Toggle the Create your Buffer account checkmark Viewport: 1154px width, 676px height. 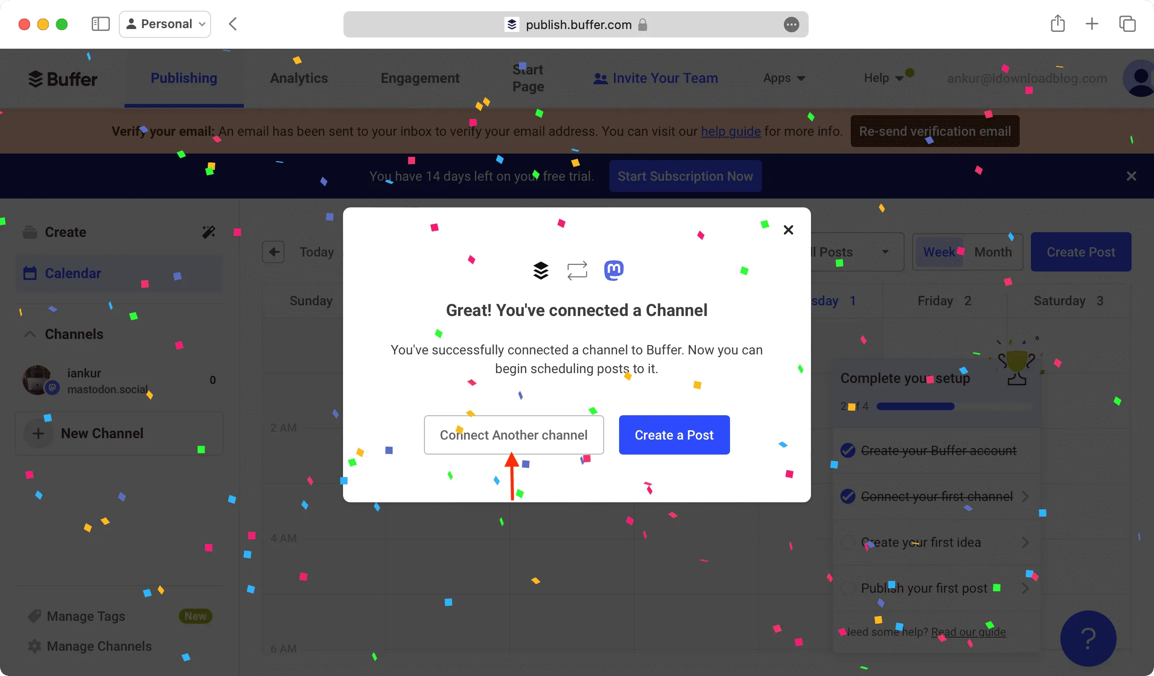pyautogui.click(x=848, y=450)
